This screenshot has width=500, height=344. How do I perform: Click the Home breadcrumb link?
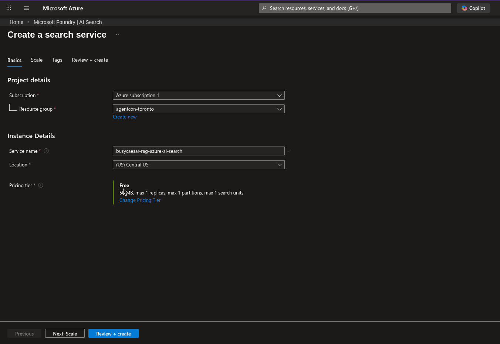point(16,22)
